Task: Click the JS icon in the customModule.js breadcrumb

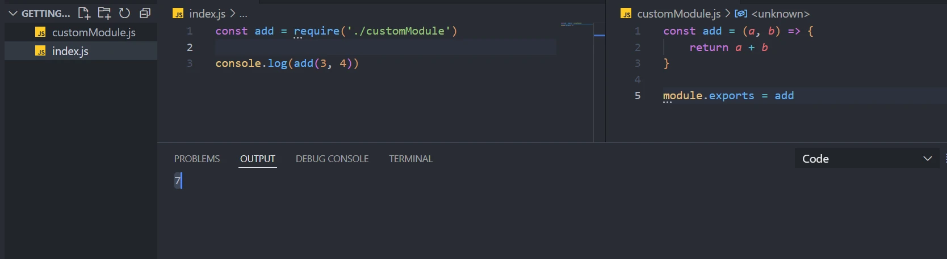Action: (626, 14)
